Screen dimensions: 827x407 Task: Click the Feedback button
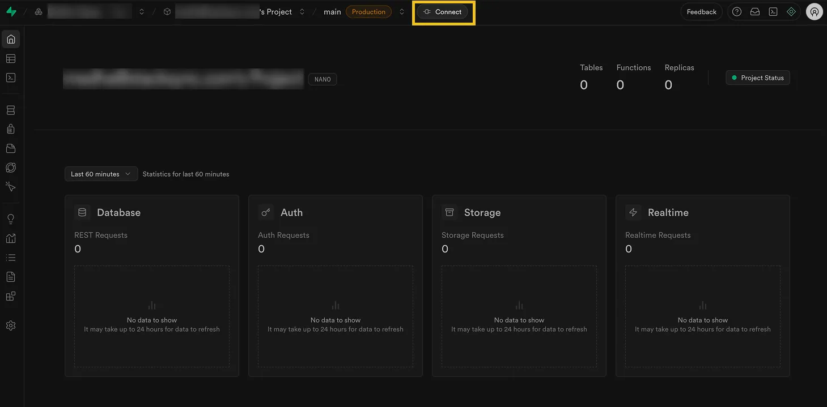pyautogui.click(x=701, y=12)
